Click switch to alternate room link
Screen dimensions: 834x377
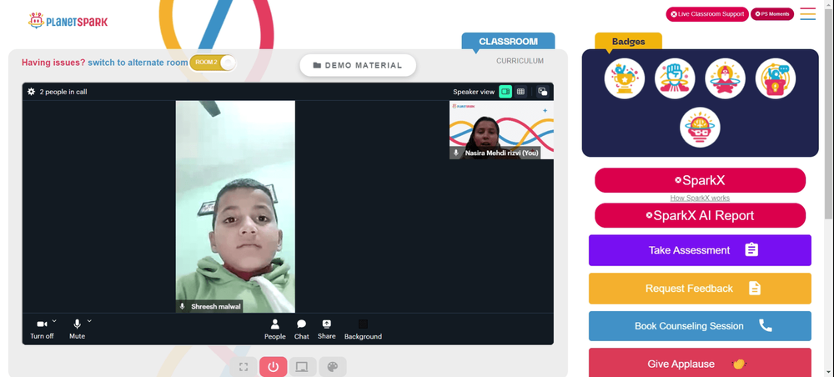(x=138, y=63)
